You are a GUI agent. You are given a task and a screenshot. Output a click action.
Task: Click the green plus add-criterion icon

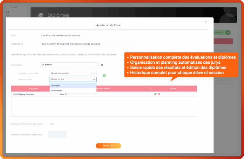(104, 76)
